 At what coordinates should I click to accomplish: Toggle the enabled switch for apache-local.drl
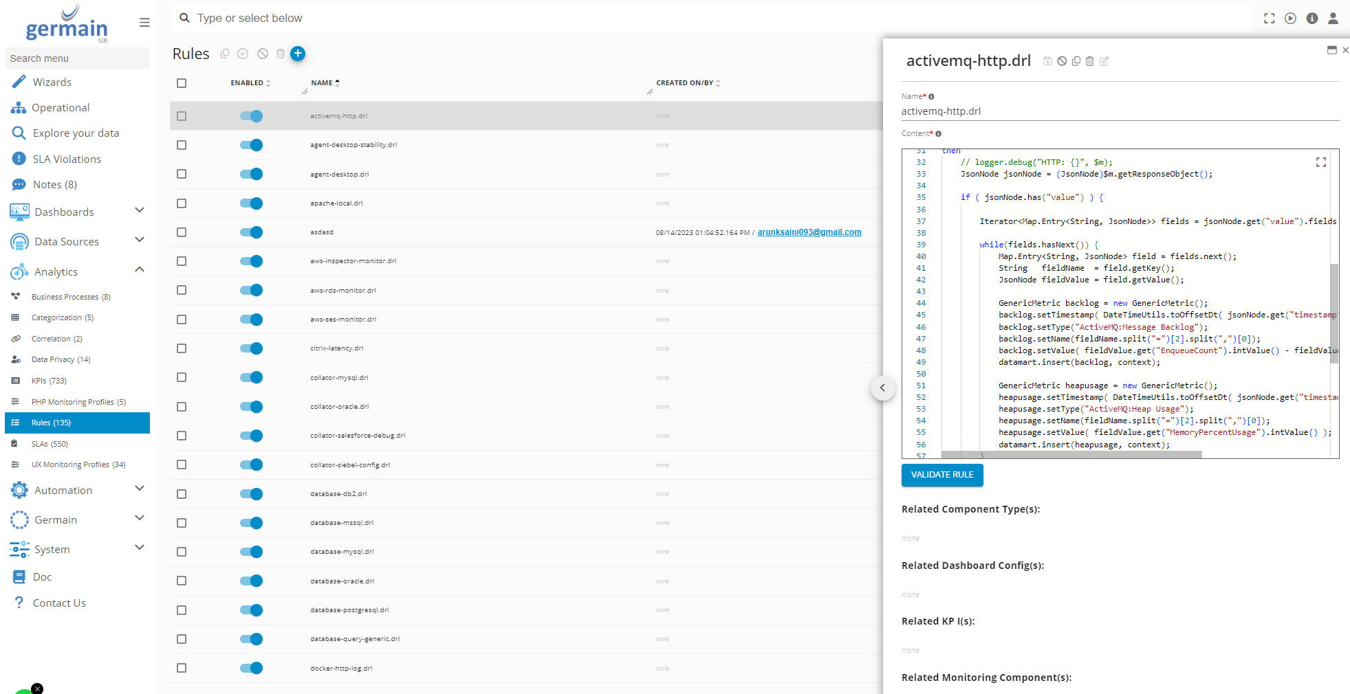(251, 203)
